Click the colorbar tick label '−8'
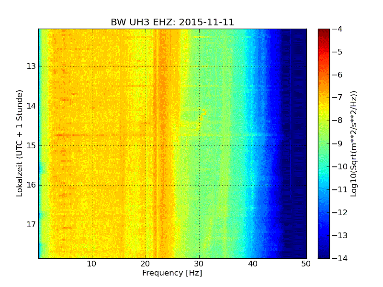The height and width of the screenshot is (287, 383). pos(338,121)
